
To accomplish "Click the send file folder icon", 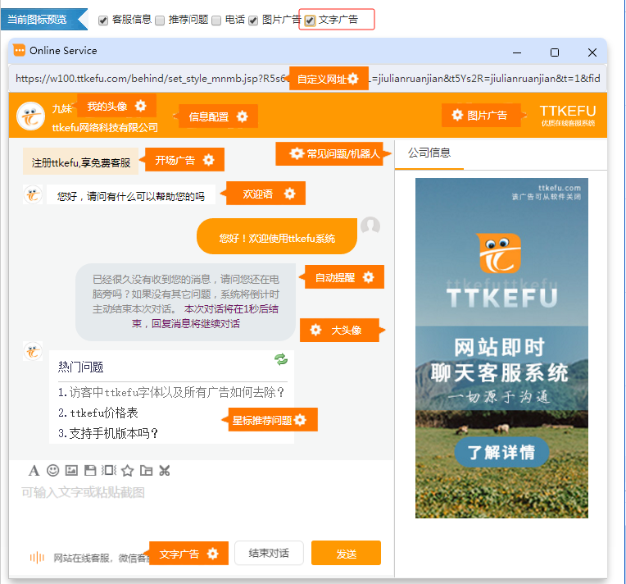I will 146,471.
